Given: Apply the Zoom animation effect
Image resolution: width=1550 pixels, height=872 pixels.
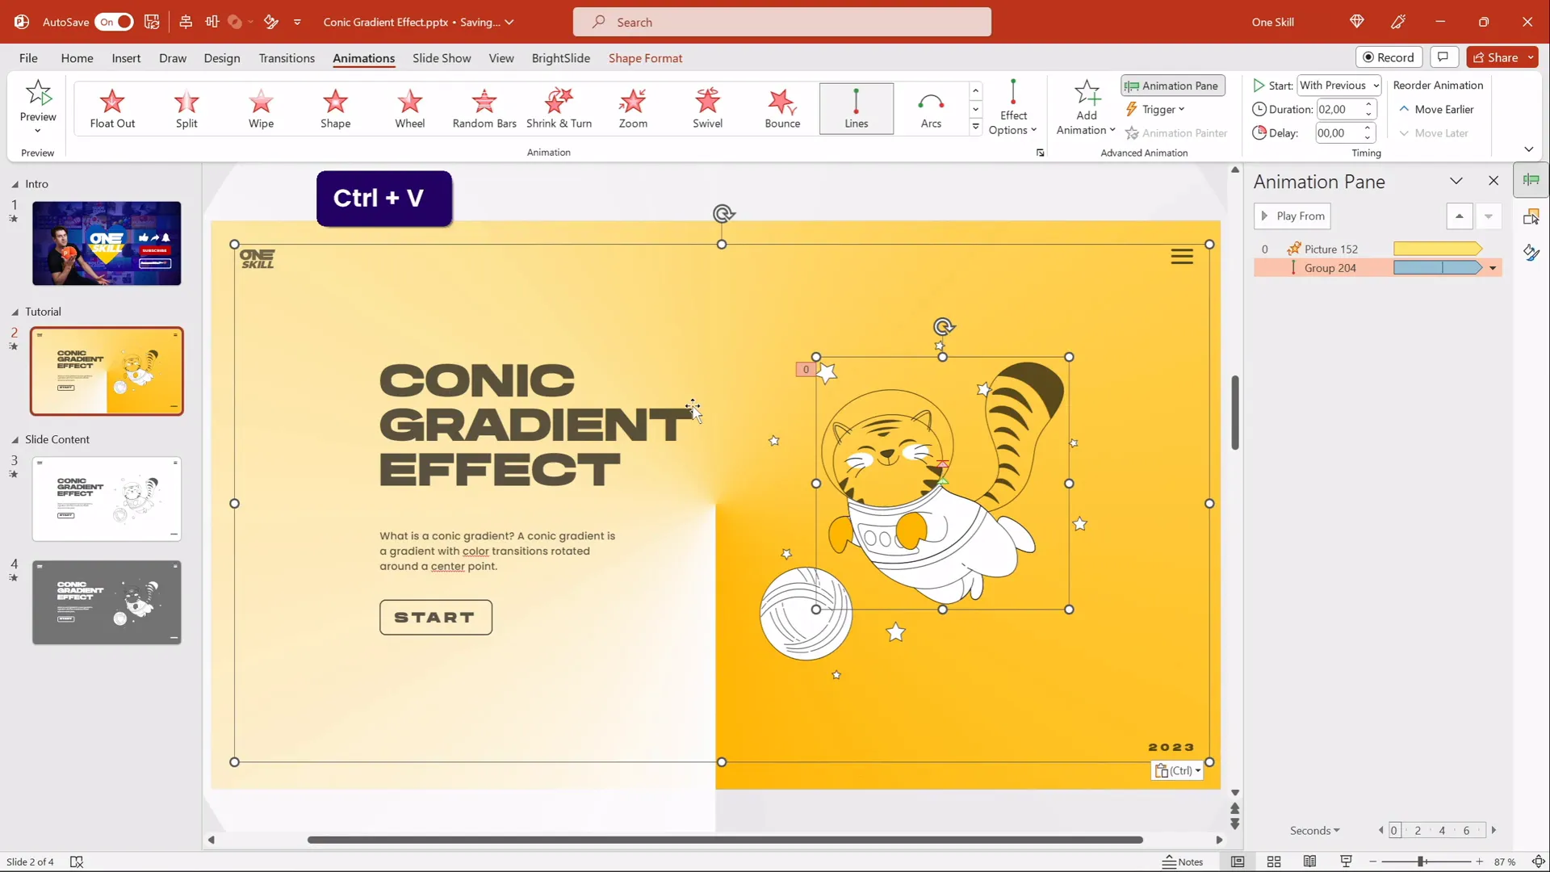Looking at the screenshot, I should pos(633,108).
